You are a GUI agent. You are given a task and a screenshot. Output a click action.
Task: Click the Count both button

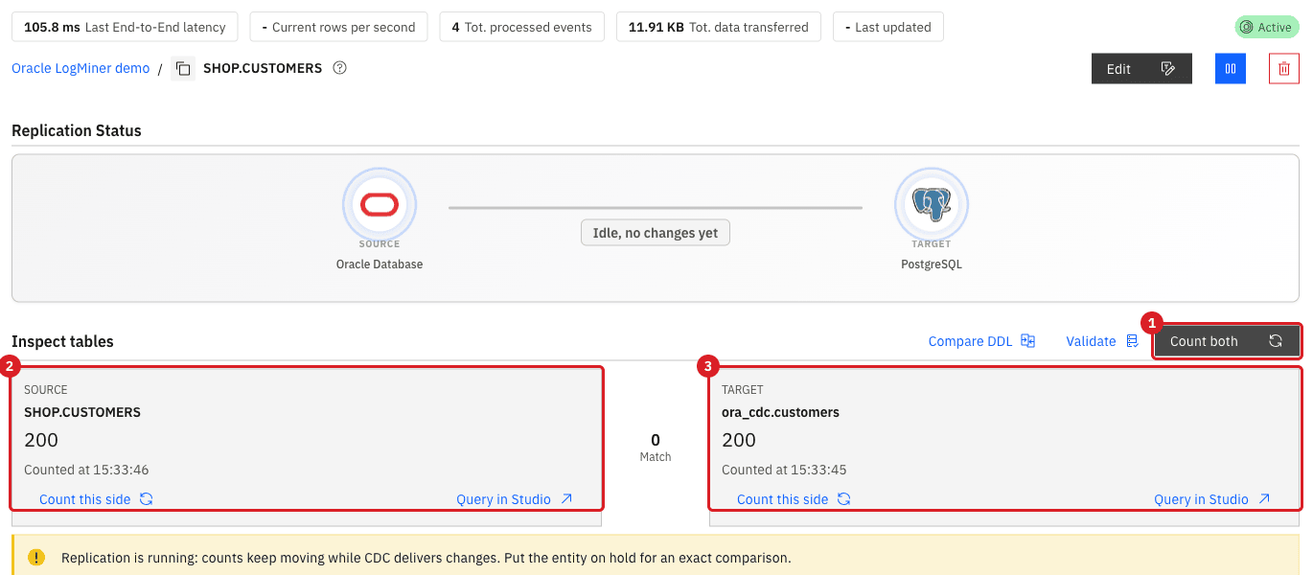click(1227, 341)
